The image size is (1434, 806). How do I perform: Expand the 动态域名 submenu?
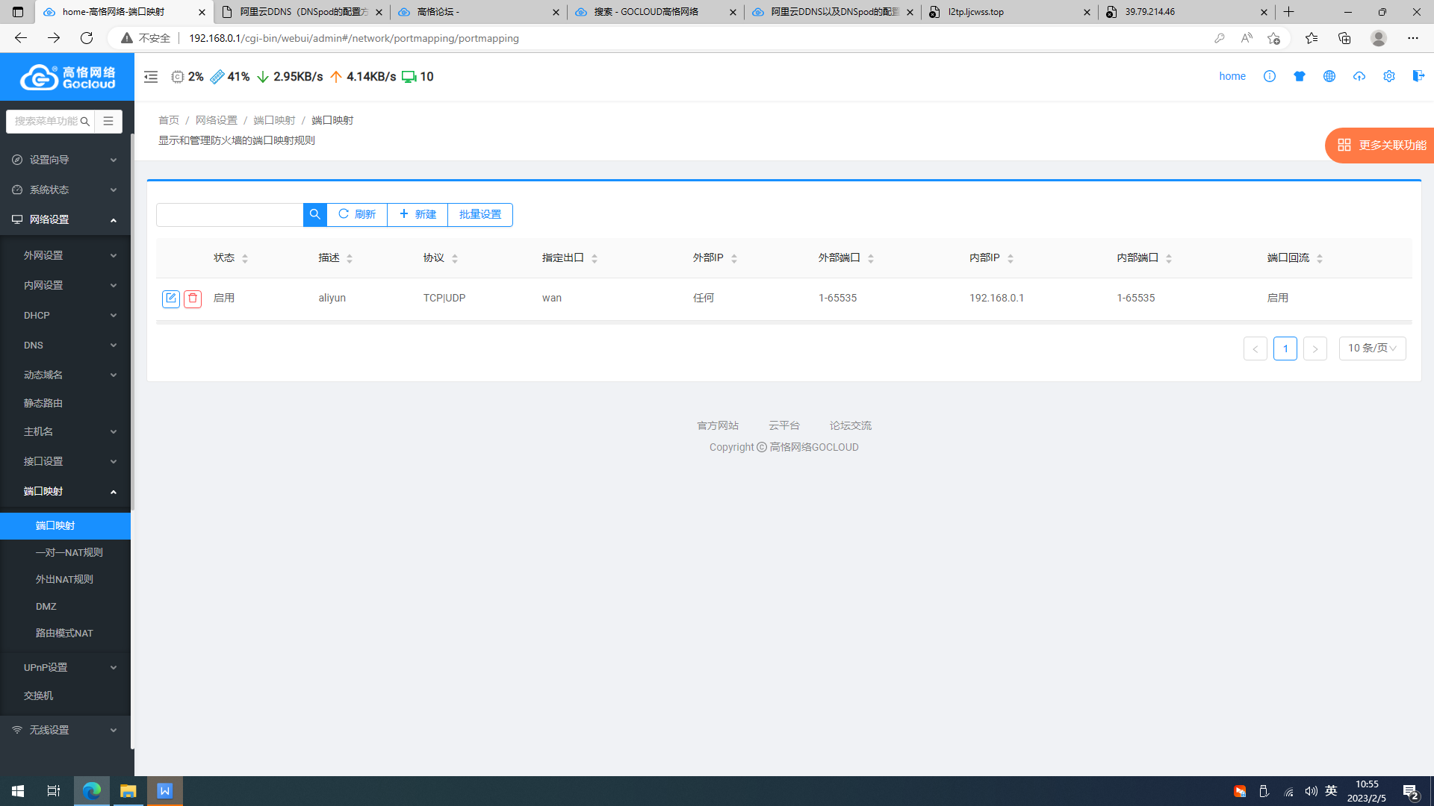pyautogui.click(x=65, y=375)
